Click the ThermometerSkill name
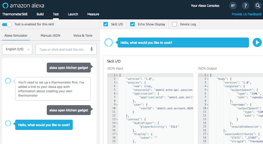 click(x=15, y=14)
